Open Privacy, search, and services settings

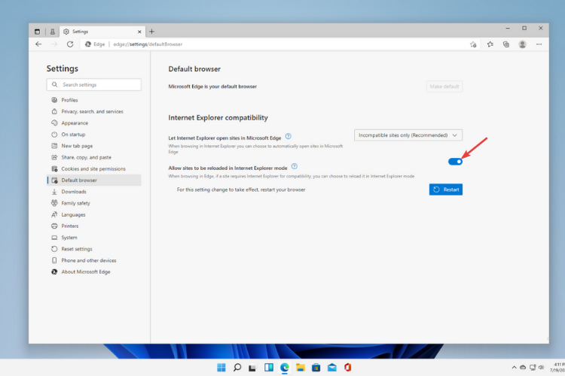coord(92,111)
